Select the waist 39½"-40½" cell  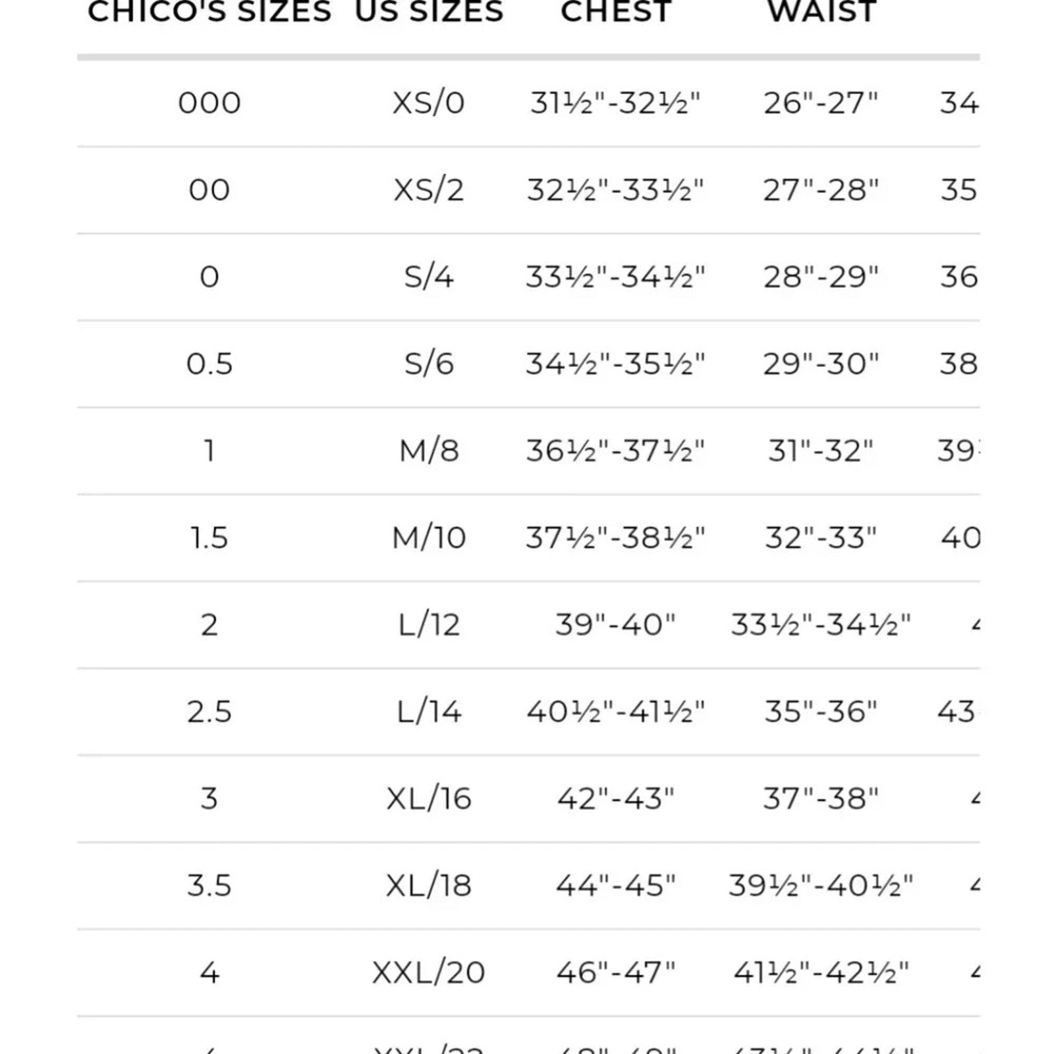coord(821,885)
